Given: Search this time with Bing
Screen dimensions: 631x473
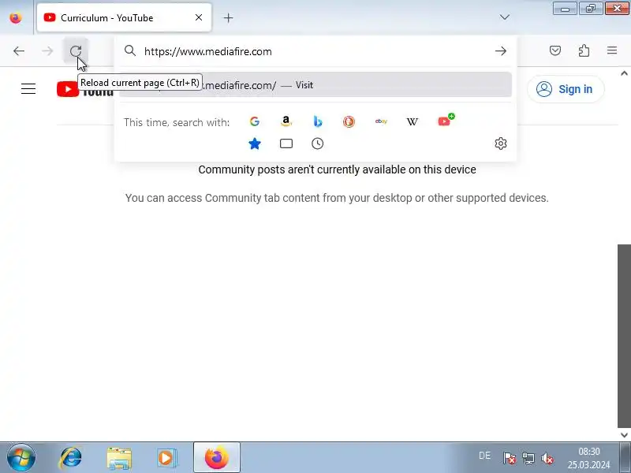Looking at the screenshot, I should click(x=318, y=121).
